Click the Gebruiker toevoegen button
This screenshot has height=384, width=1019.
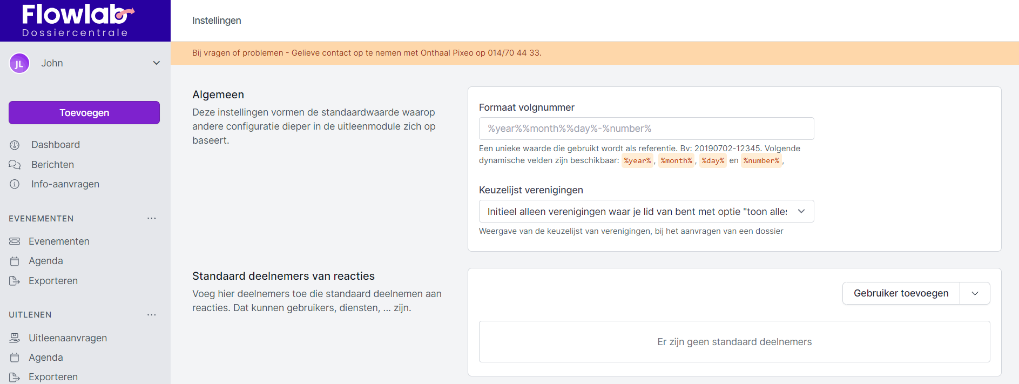point(901,293)
